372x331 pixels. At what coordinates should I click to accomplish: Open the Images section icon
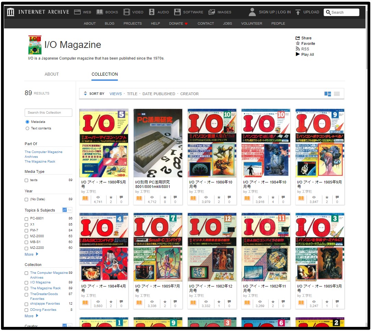pyautogui.click(x=212, y=12)
